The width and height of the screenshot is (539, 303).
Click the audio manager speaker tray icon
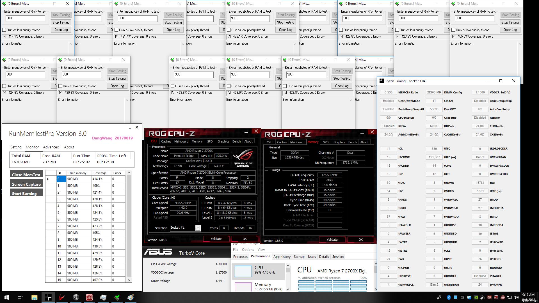[x=483, y=297]
